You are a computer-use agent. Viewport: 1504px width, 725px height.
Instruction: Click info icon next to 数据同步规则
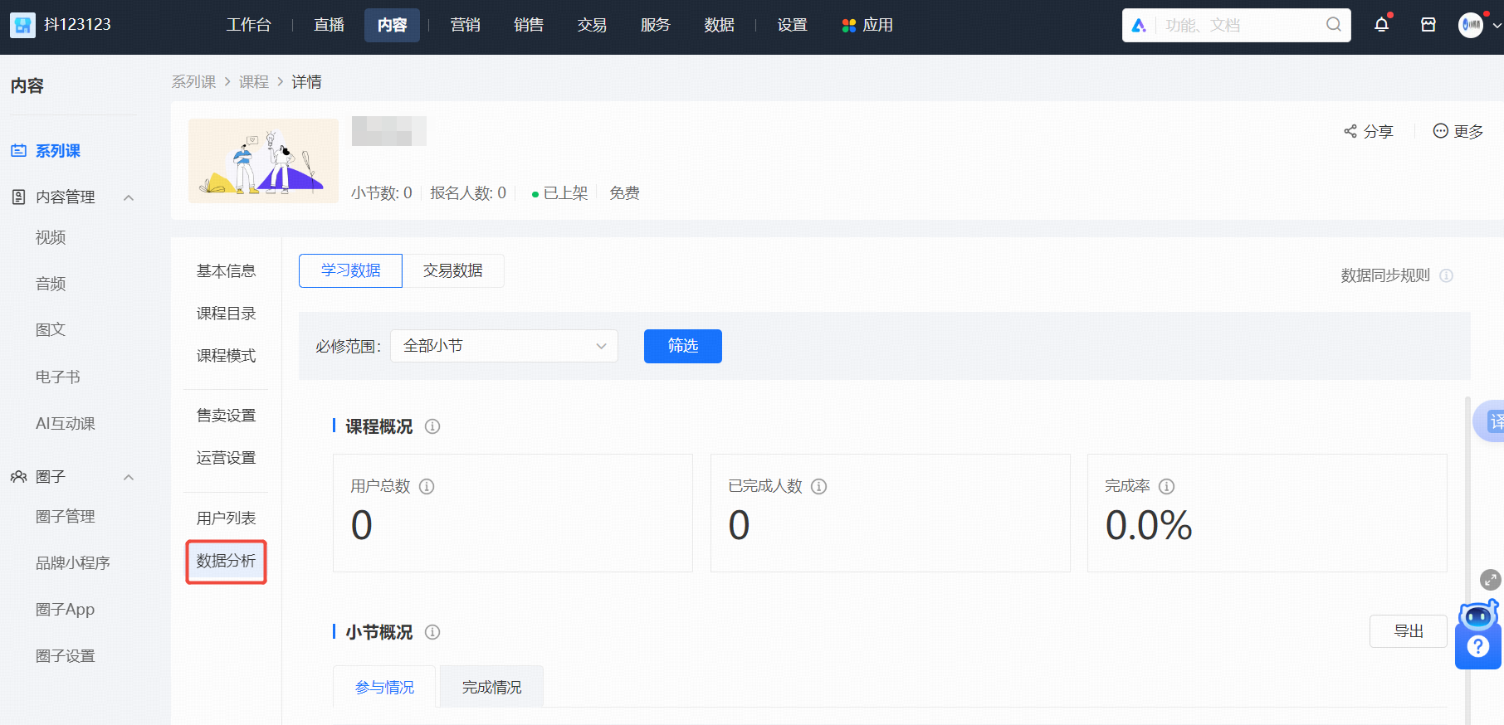[1446, 275]
